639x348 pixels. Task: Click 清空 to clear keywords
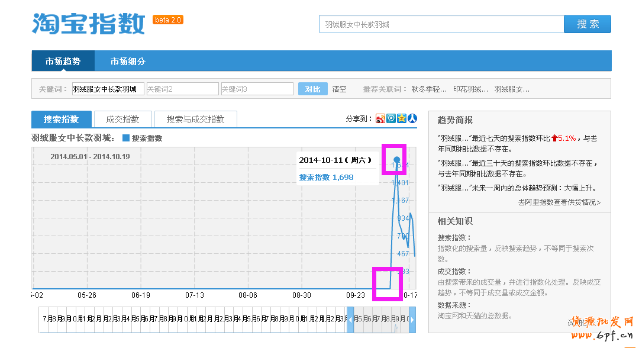(x=339, y=89)
